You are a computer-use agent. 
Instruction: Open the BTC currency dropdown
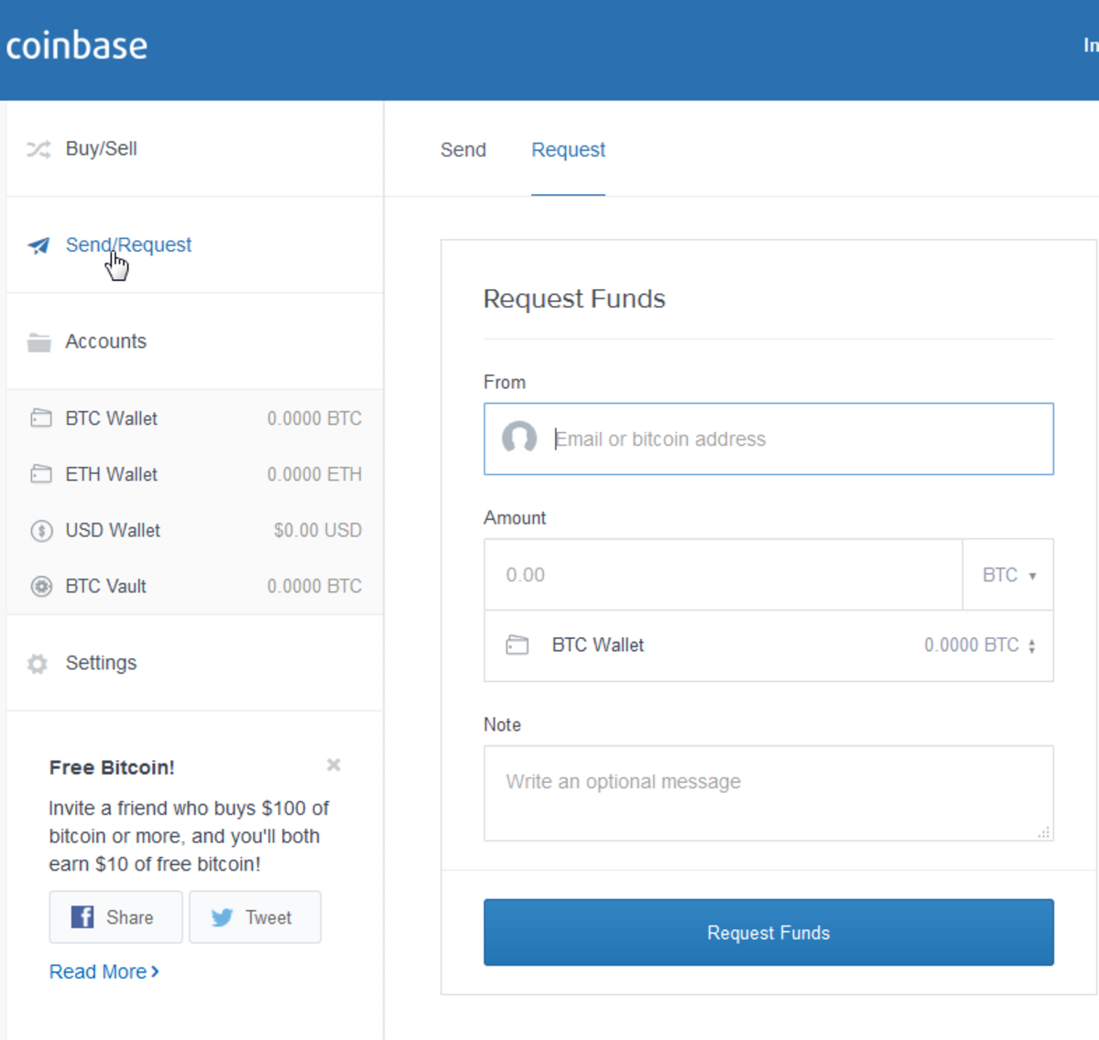(x=1008, y=575)
